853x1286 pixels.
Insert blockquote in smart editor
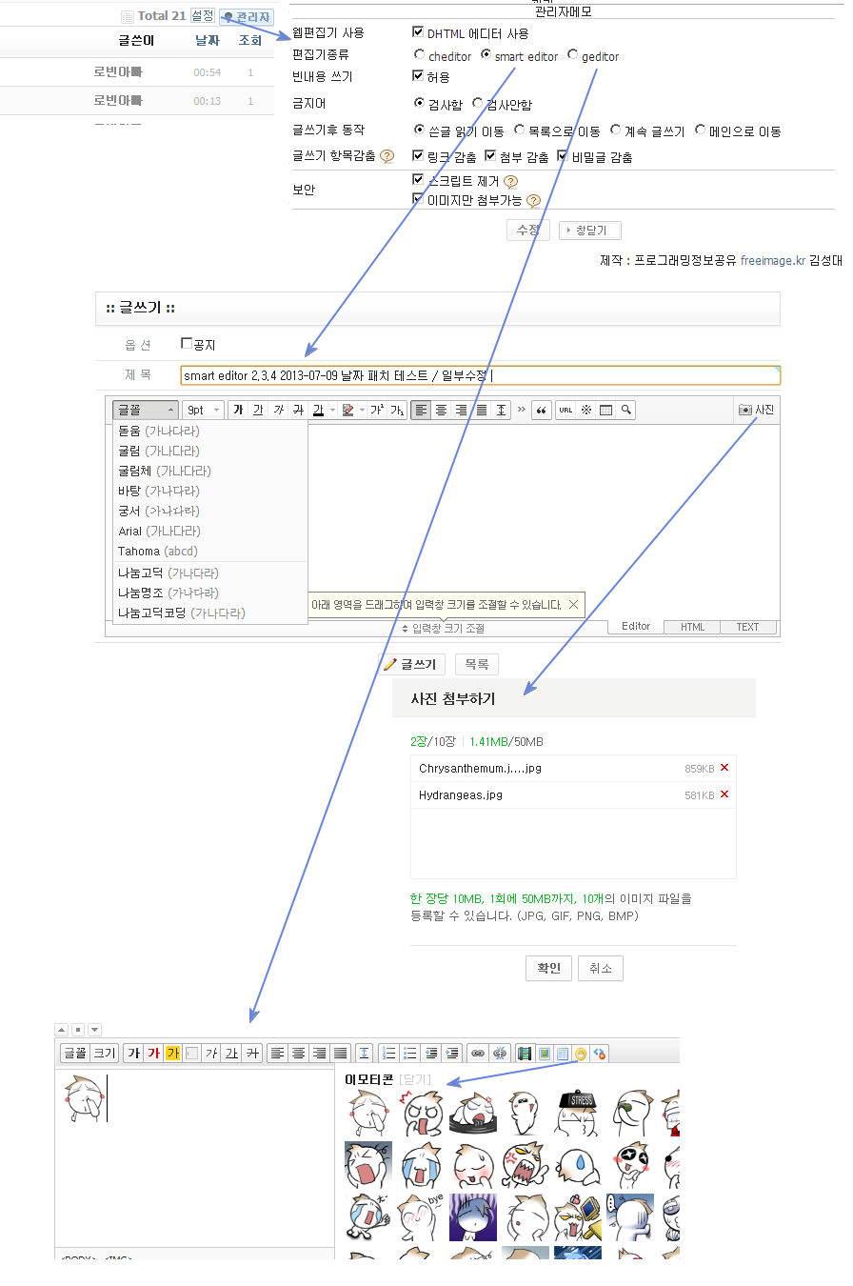point(542,410)
